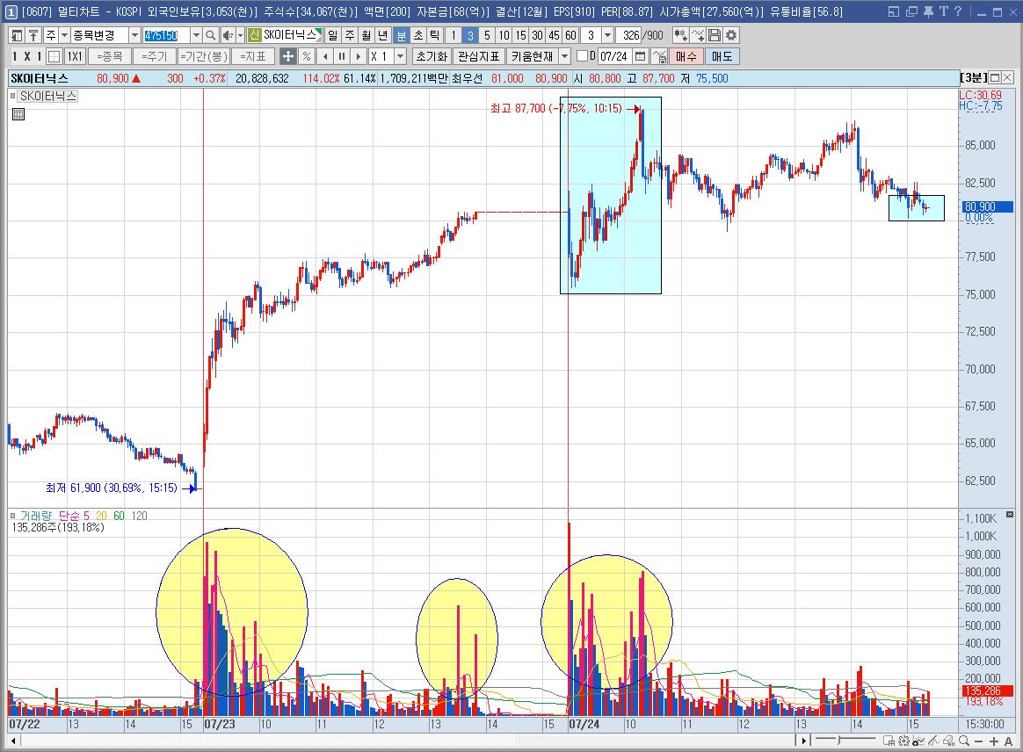Toggle the 분 minute period button
This screenshot has height=752, width=1023.
coord(402,35)
